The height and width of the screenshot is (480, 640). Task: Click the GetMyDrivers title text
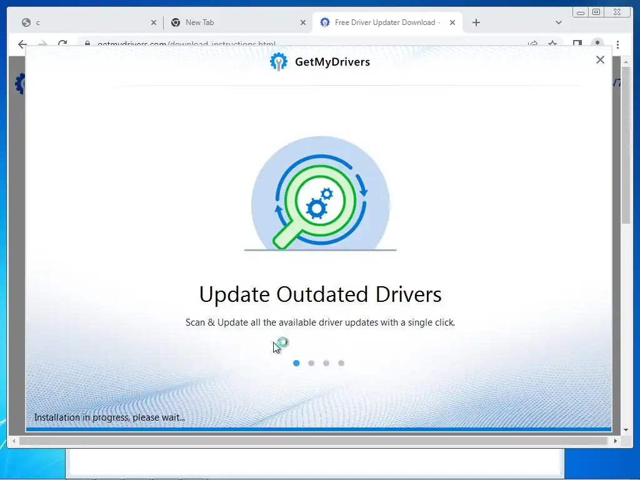click(332, 62)
